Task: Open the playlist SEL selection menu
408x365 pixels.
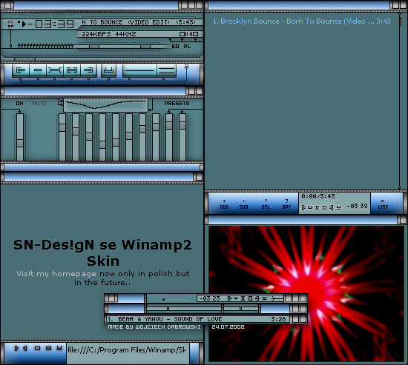Action: (266, 204)
